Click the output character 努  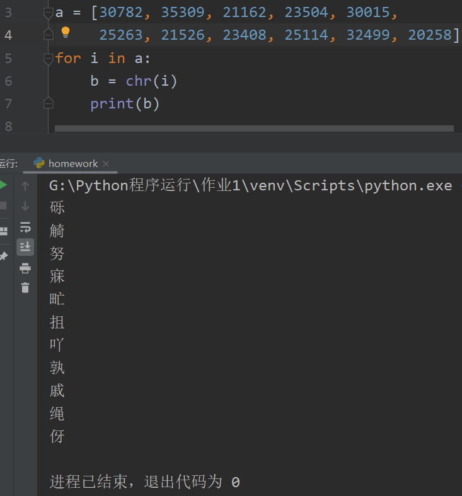[x=57, y=253]
